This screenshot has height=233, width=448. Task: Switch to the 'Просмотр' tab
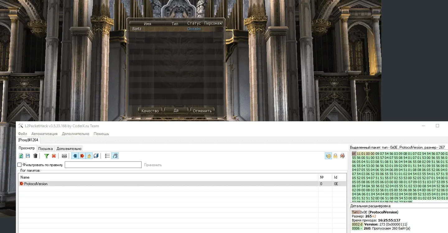(27, 148)
